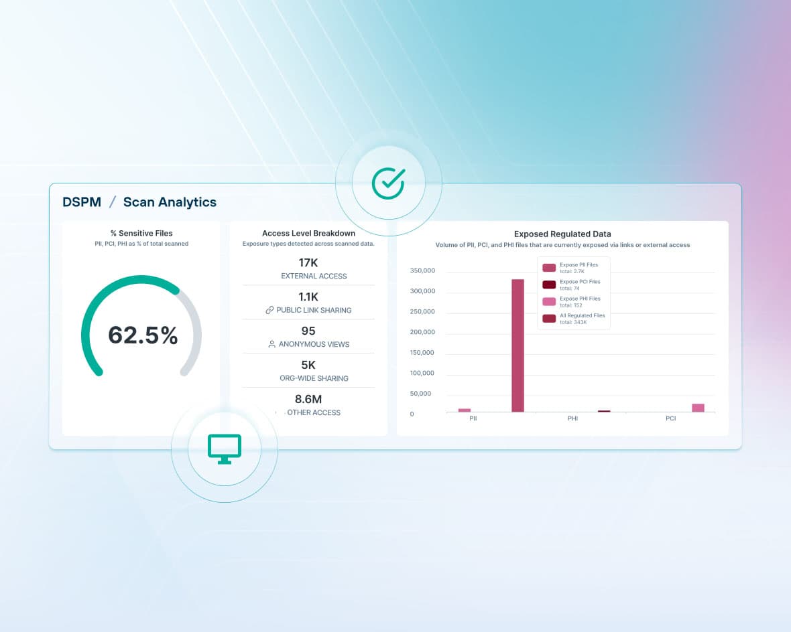Click the small bar above the PII label
This screenshot has width=791, height=632.
[x=464, y=410]
